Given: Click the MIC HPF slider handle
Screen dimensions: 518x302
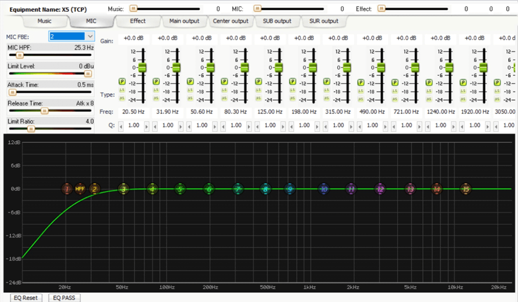Looking at the screenshot, I should click(20, 55).
